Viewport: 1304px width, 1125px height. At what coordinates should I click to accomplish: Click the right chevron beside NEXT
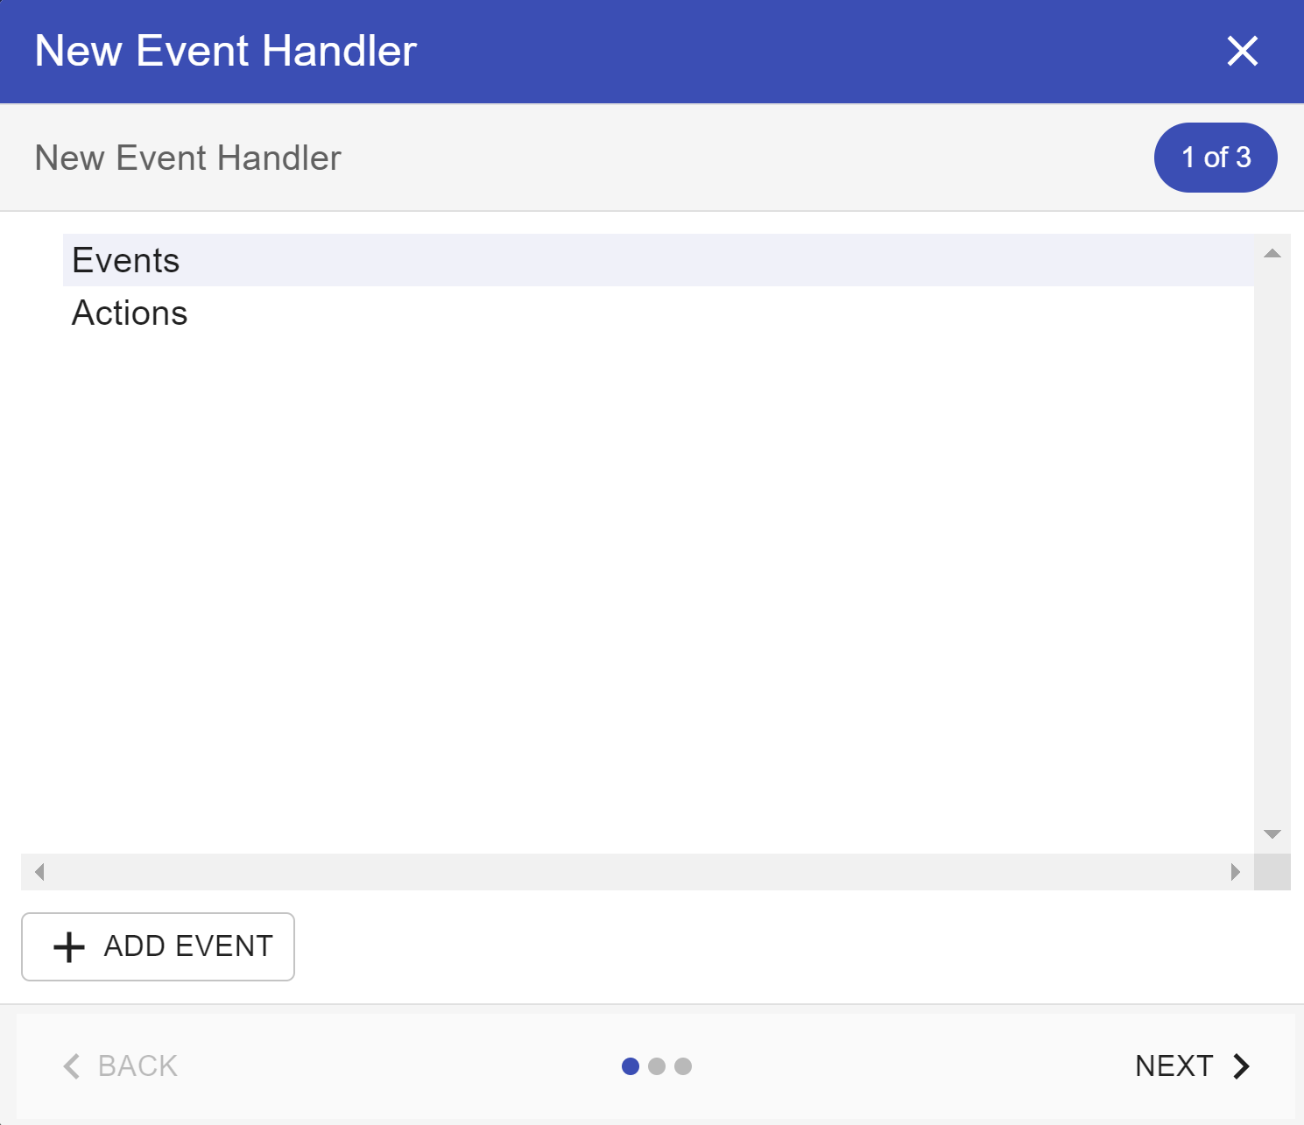[1241, 1065]
